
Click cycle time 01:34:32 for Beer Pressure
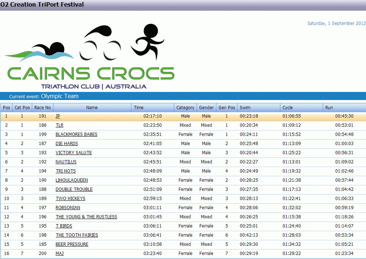coord(292,244)
